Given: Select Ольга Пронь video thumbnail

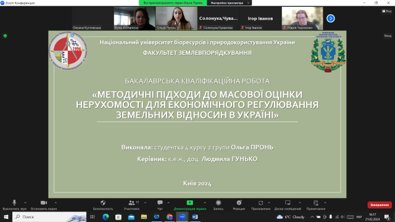Looking at the screenshot, I should (177, 18).
